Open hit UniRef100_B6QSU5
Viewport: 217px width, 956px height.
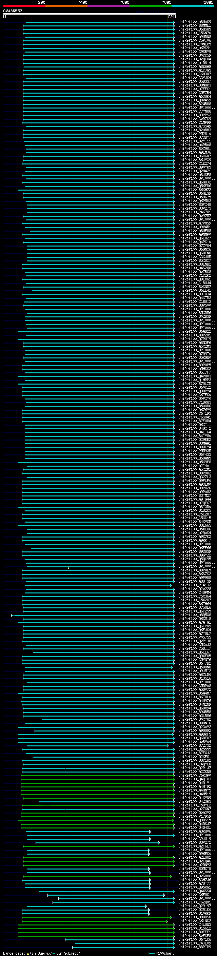194,29
